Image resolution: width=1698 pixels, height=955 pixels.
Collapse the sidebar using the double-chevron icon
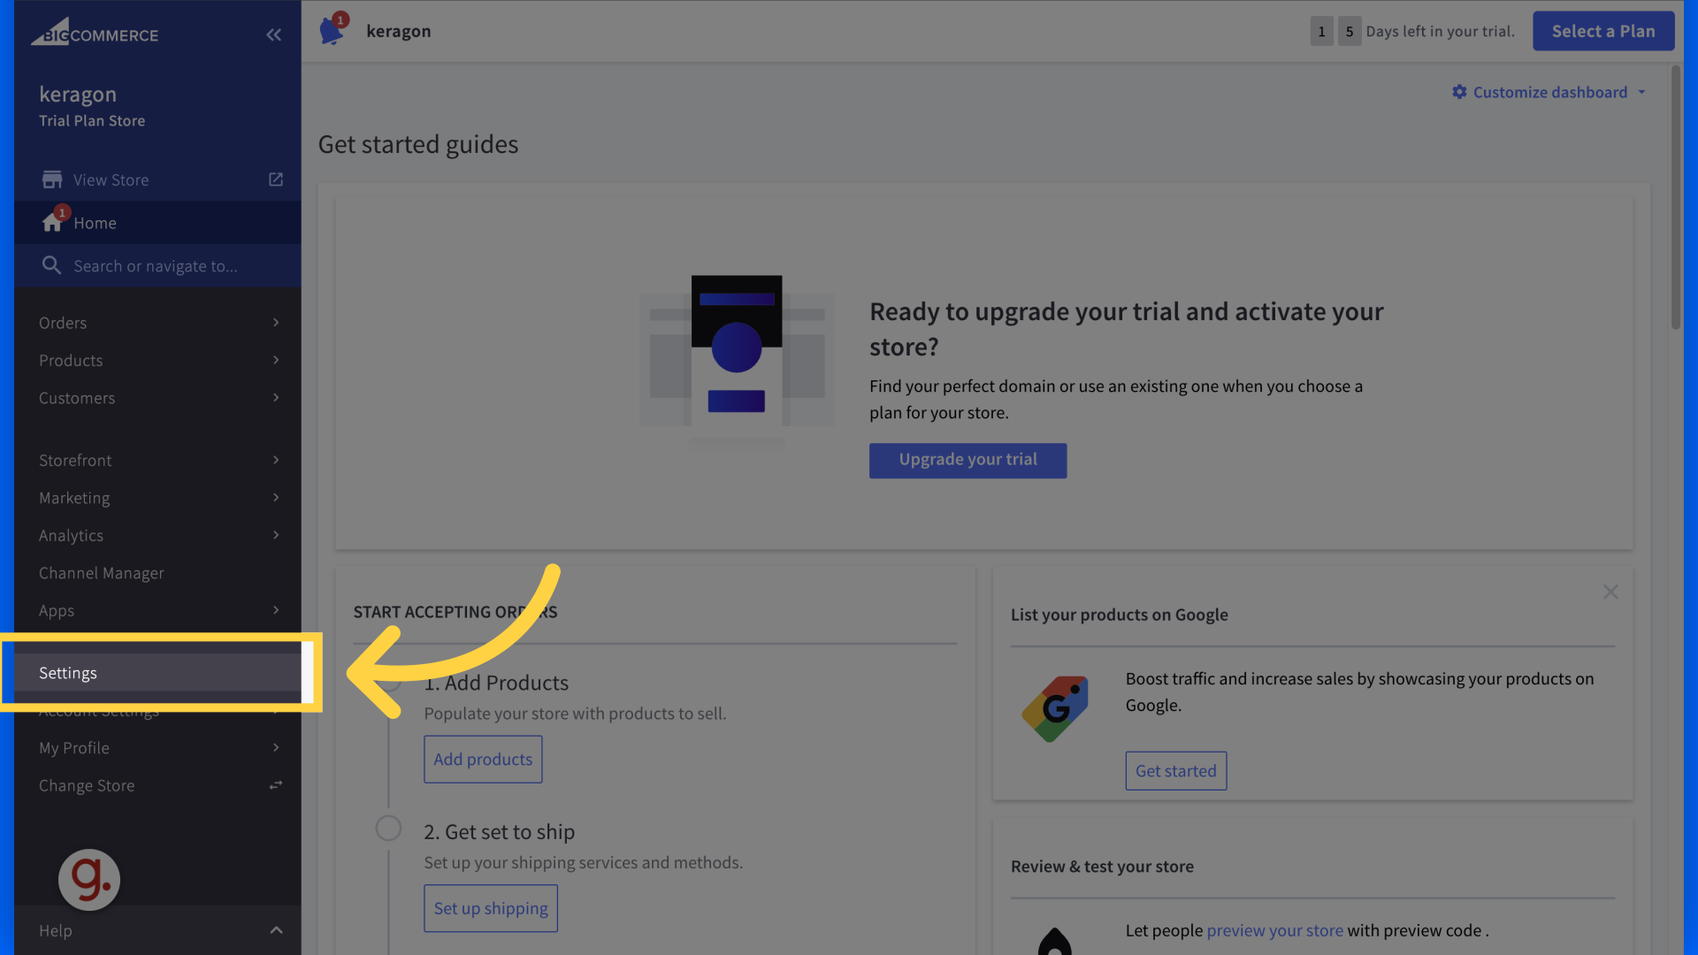coord(273,34)
